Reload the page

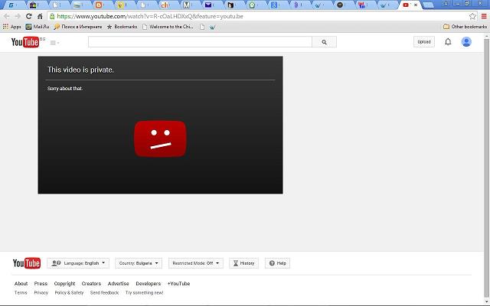pos(29,15)
